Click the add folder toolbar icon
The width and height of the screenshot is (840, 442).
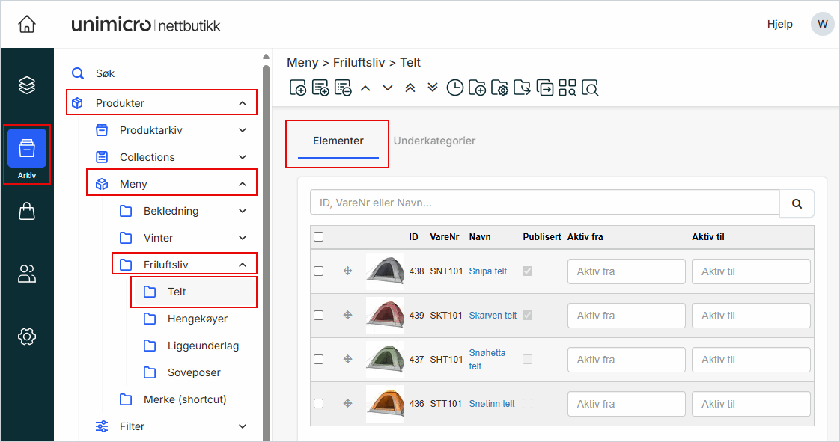click(x=477, y=88)
